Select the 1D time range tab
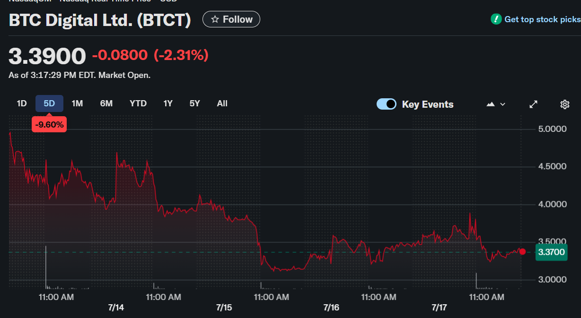Image resolution: width=581 pixels, height=318 pixels. [x=22, y=103]
